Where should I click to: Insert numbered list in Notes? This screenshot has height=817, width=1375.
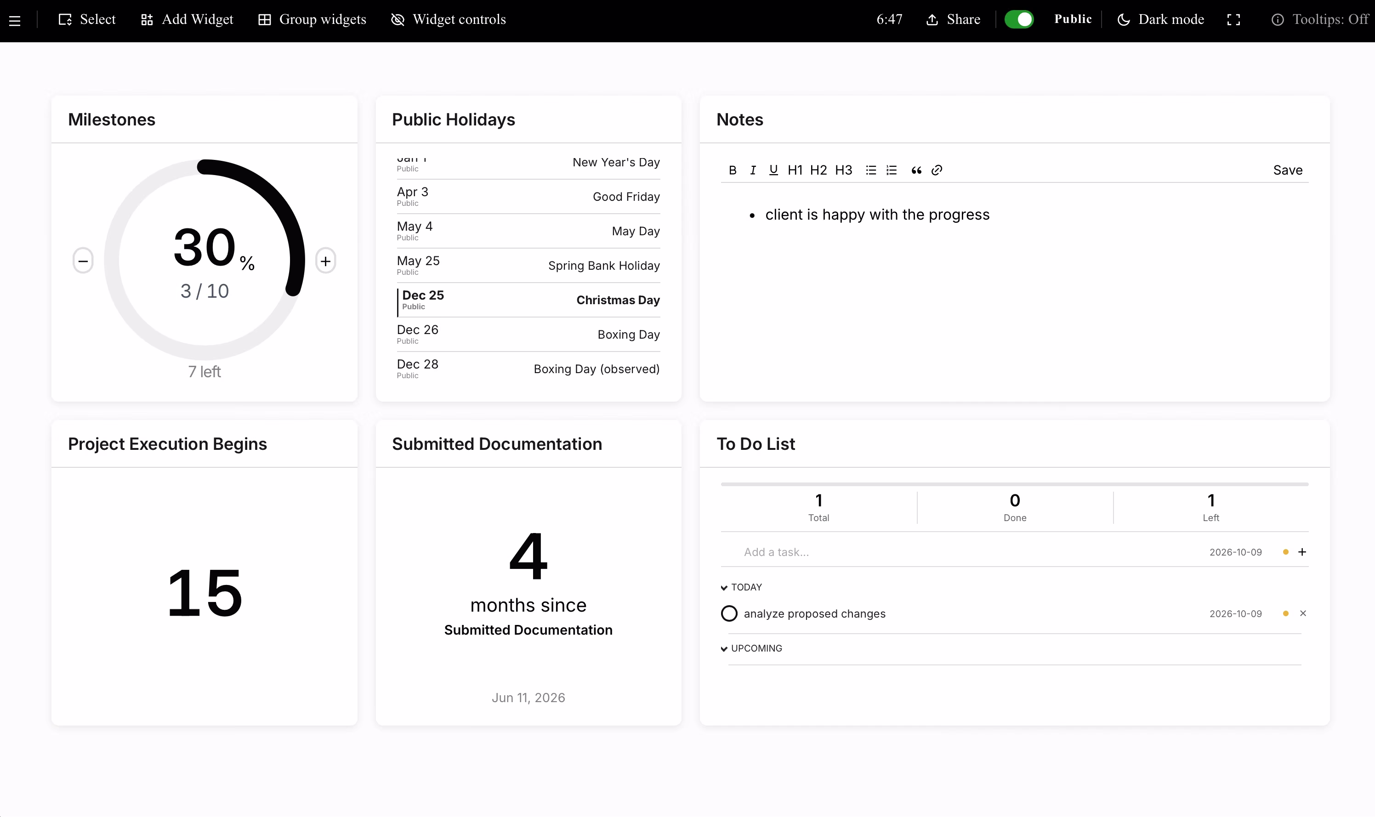point(892,170)
